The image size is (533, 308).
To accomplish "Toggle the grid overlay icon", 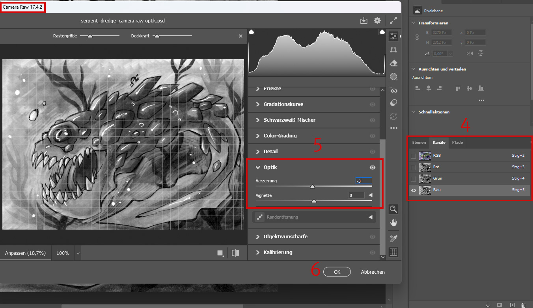I will click(x=393, y=252).
